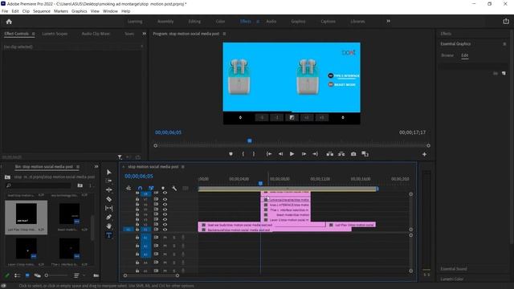Open Timeline Display Settings wrench
514x289 pixels.
tap(174, 188)
